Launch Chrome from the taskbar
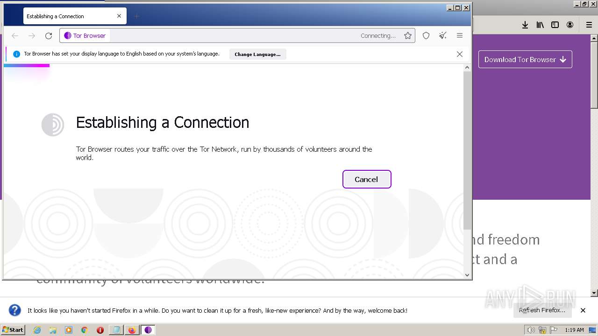Viewport: 598px width, 336px height. [x=85, y=330]
